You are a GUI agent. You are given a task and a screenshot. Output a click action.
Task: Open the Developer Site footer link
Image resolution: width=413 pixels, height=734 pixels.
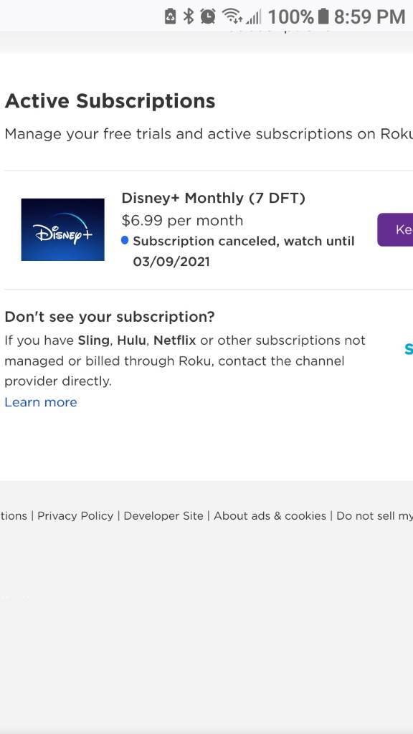[x=163, y=516]
